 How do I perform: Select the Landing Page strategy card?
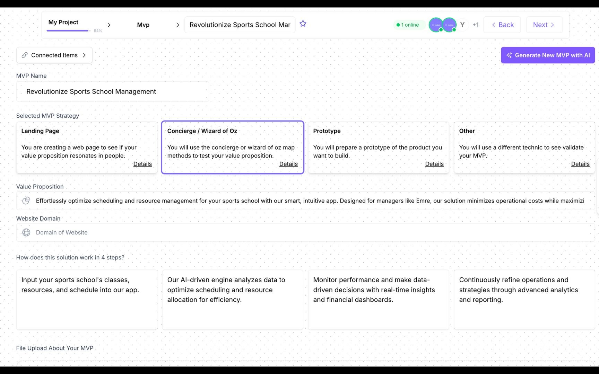coord(86,147)
